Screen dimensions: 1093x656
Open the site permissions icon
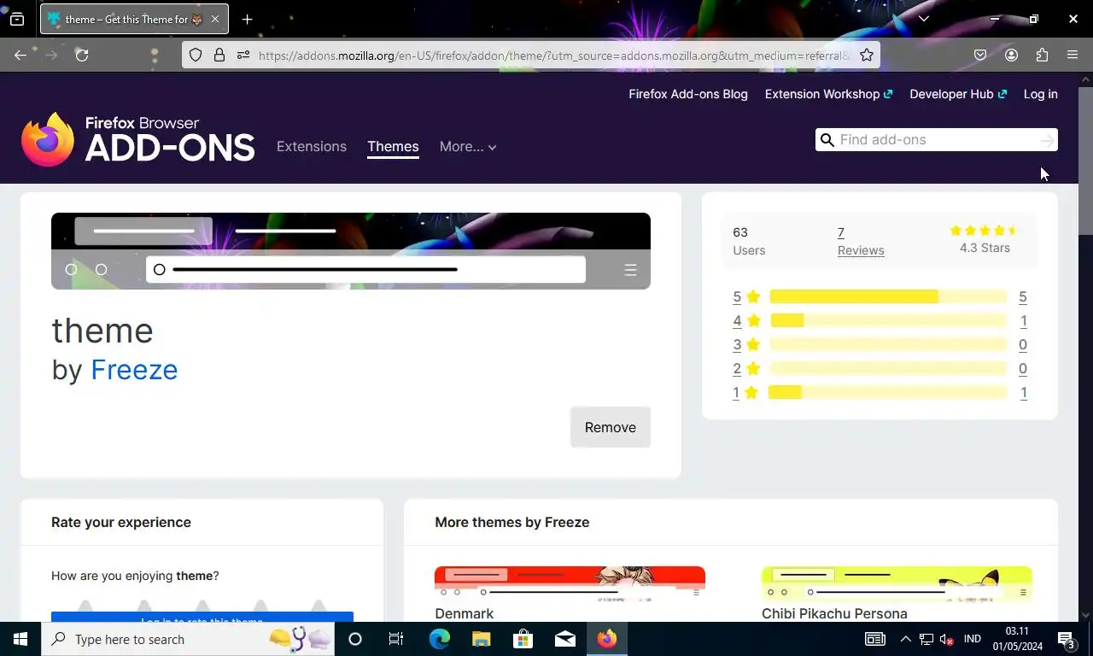[243, 55]
